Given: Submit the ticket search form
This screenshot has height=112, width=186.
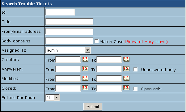Looking at the screenshot, I should tap(93, 106).
